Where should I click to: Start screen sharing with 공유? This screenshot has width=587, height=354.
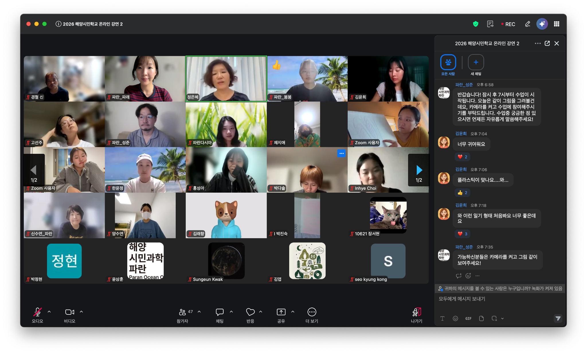(x=281, y=315)
